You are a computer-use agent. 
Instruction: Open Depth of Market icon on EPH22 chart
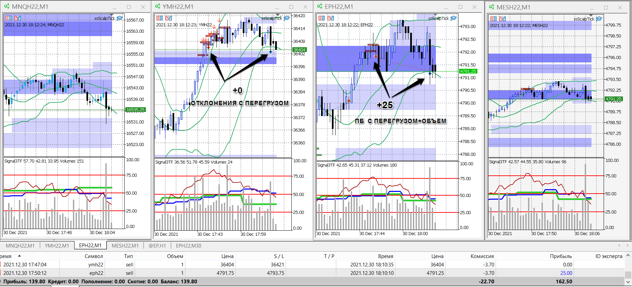[331, 18]
